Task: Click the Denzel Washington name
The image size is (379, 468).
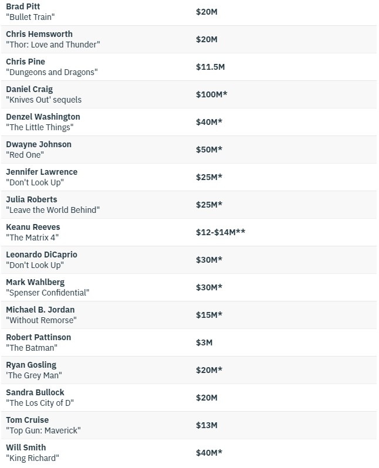Action: point(43,117)
